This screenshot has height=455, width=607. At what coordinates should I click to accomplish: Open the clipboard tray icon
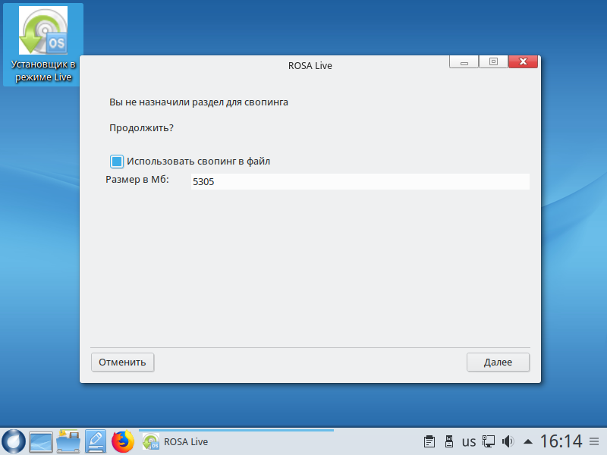[429, 441]
